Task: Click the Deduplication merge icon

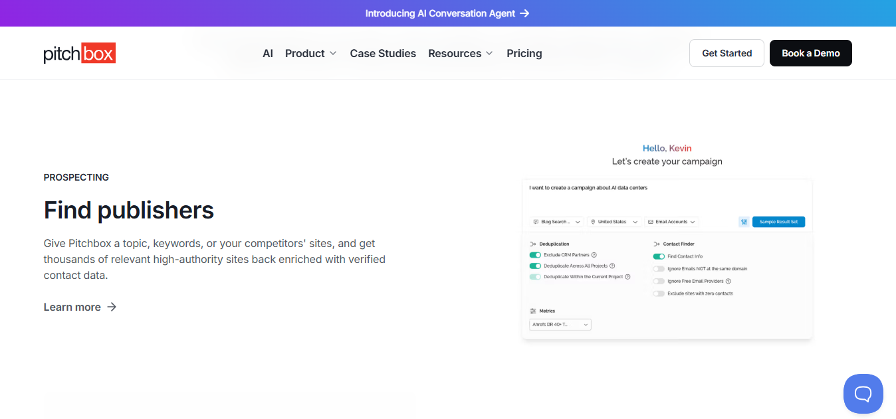Action: coord(532,244)
